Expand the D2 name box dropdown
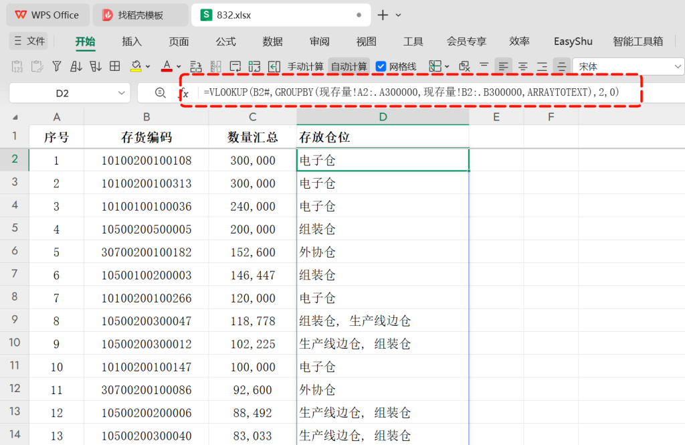Image resolution: width=685 pixels, height=445 pixels. coord(122,92)
